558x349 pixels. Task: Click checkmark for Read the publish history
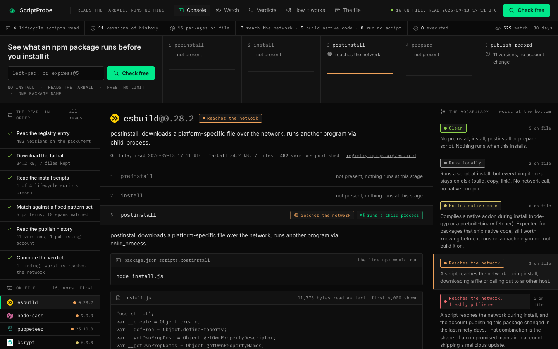(10, 229)
